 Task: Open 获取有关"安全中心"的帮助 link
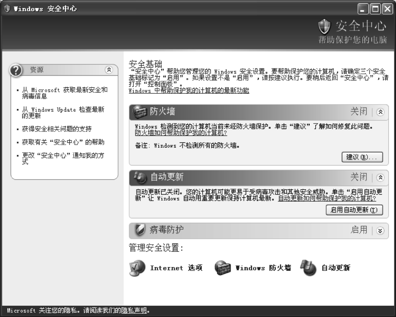[63, 142]
